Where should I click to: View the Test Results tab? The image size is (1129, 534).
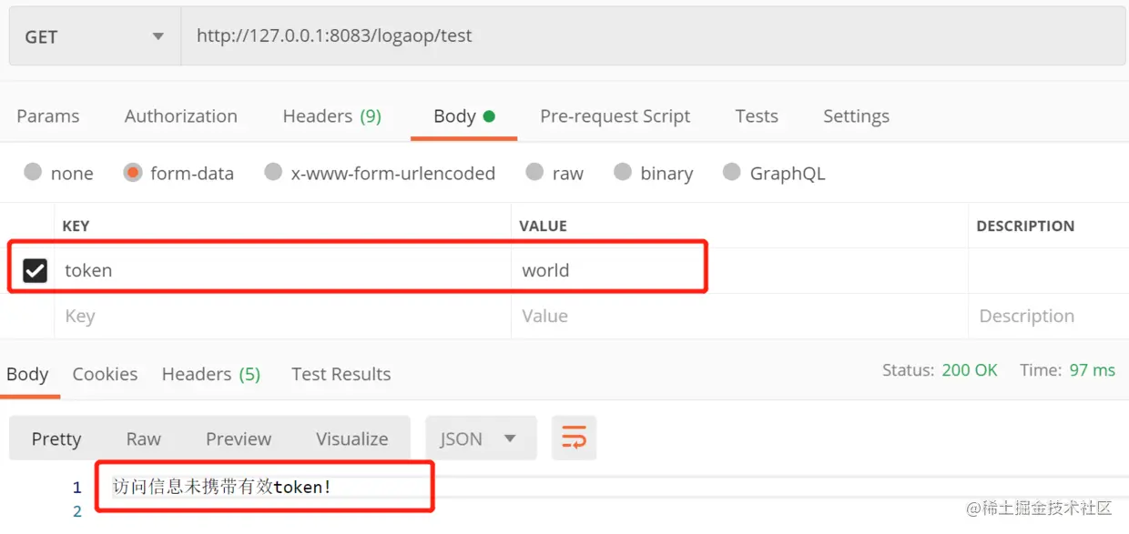341,374
